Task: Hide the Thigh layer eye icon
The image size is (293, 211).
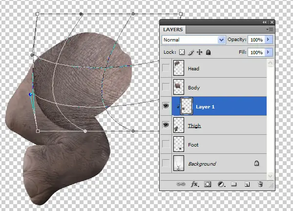Action: 166,125
